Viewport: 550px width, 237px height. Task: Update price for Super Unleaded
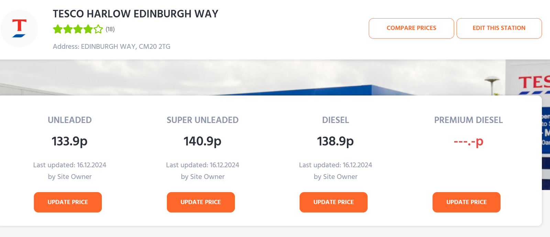201,202
